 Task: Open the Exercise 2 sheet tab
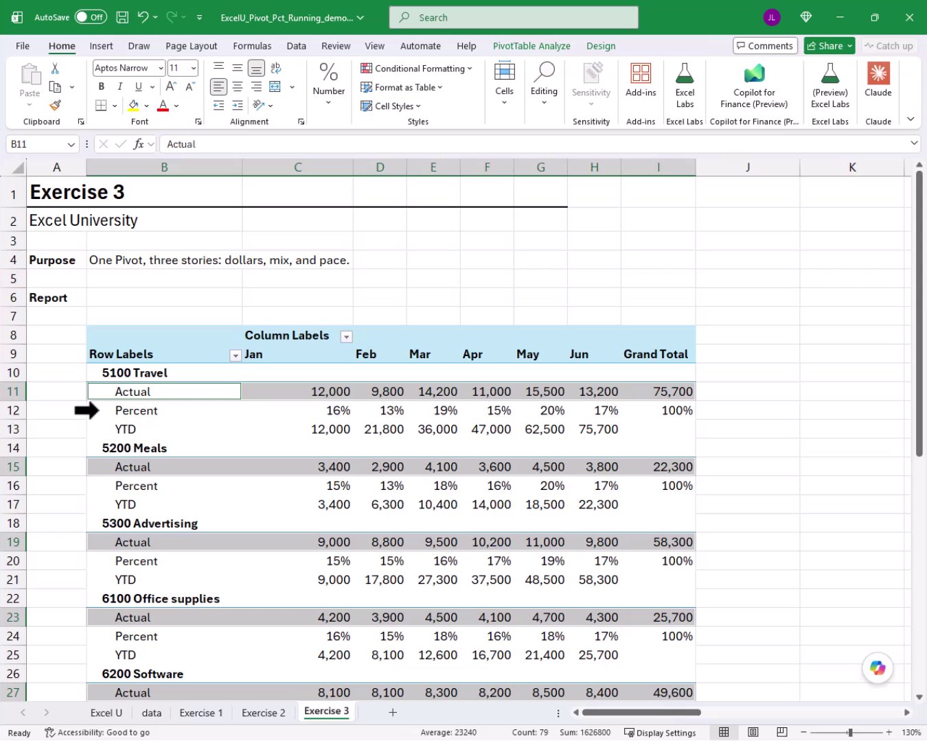click(x=263, y=713)
